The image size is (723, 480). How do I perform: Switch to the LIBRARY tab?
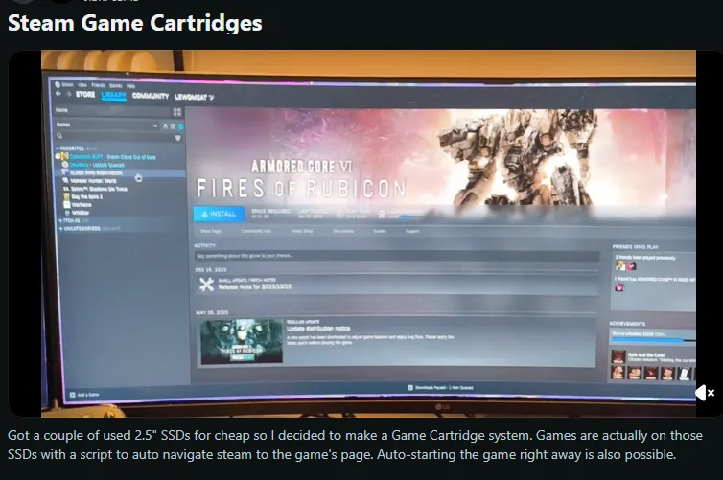113,96
